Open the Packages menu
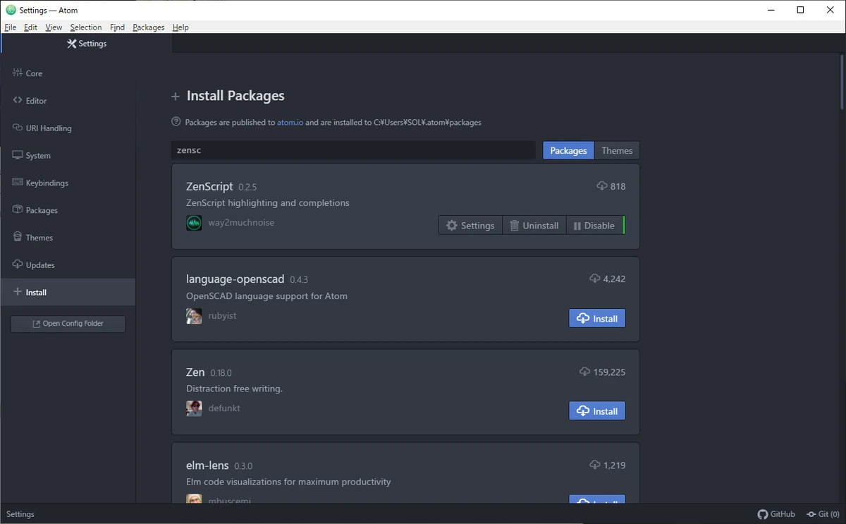Screen dimensions: 846x524 [x=148, y=28]
